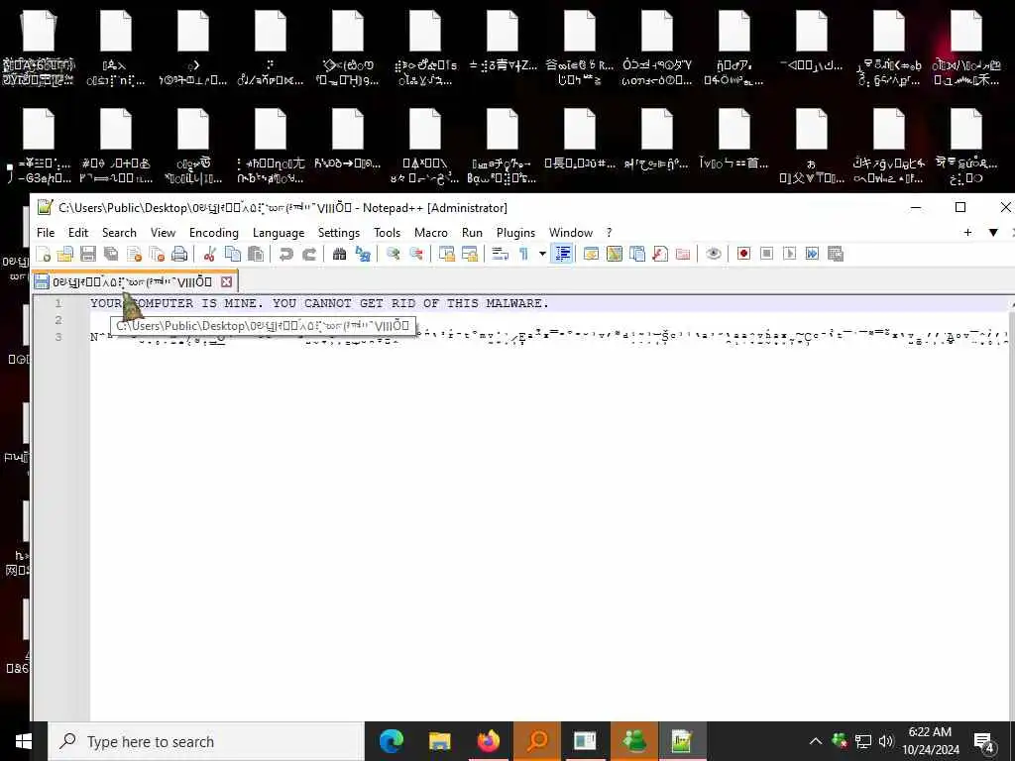Click the MALWARE line in the editor

319,303
